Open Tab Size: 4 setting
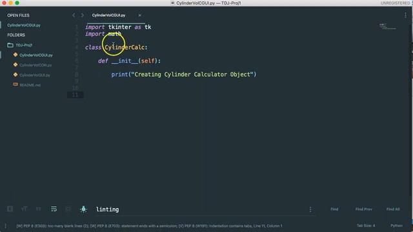This screenshot has height=232, width=413. point(366,226)
